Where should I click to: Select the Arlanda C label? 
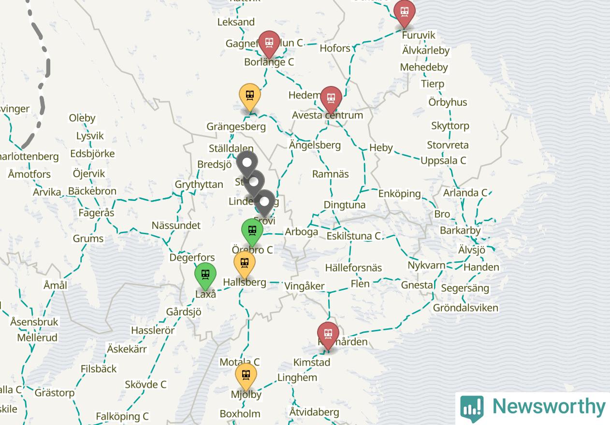(x=465, y=193)
